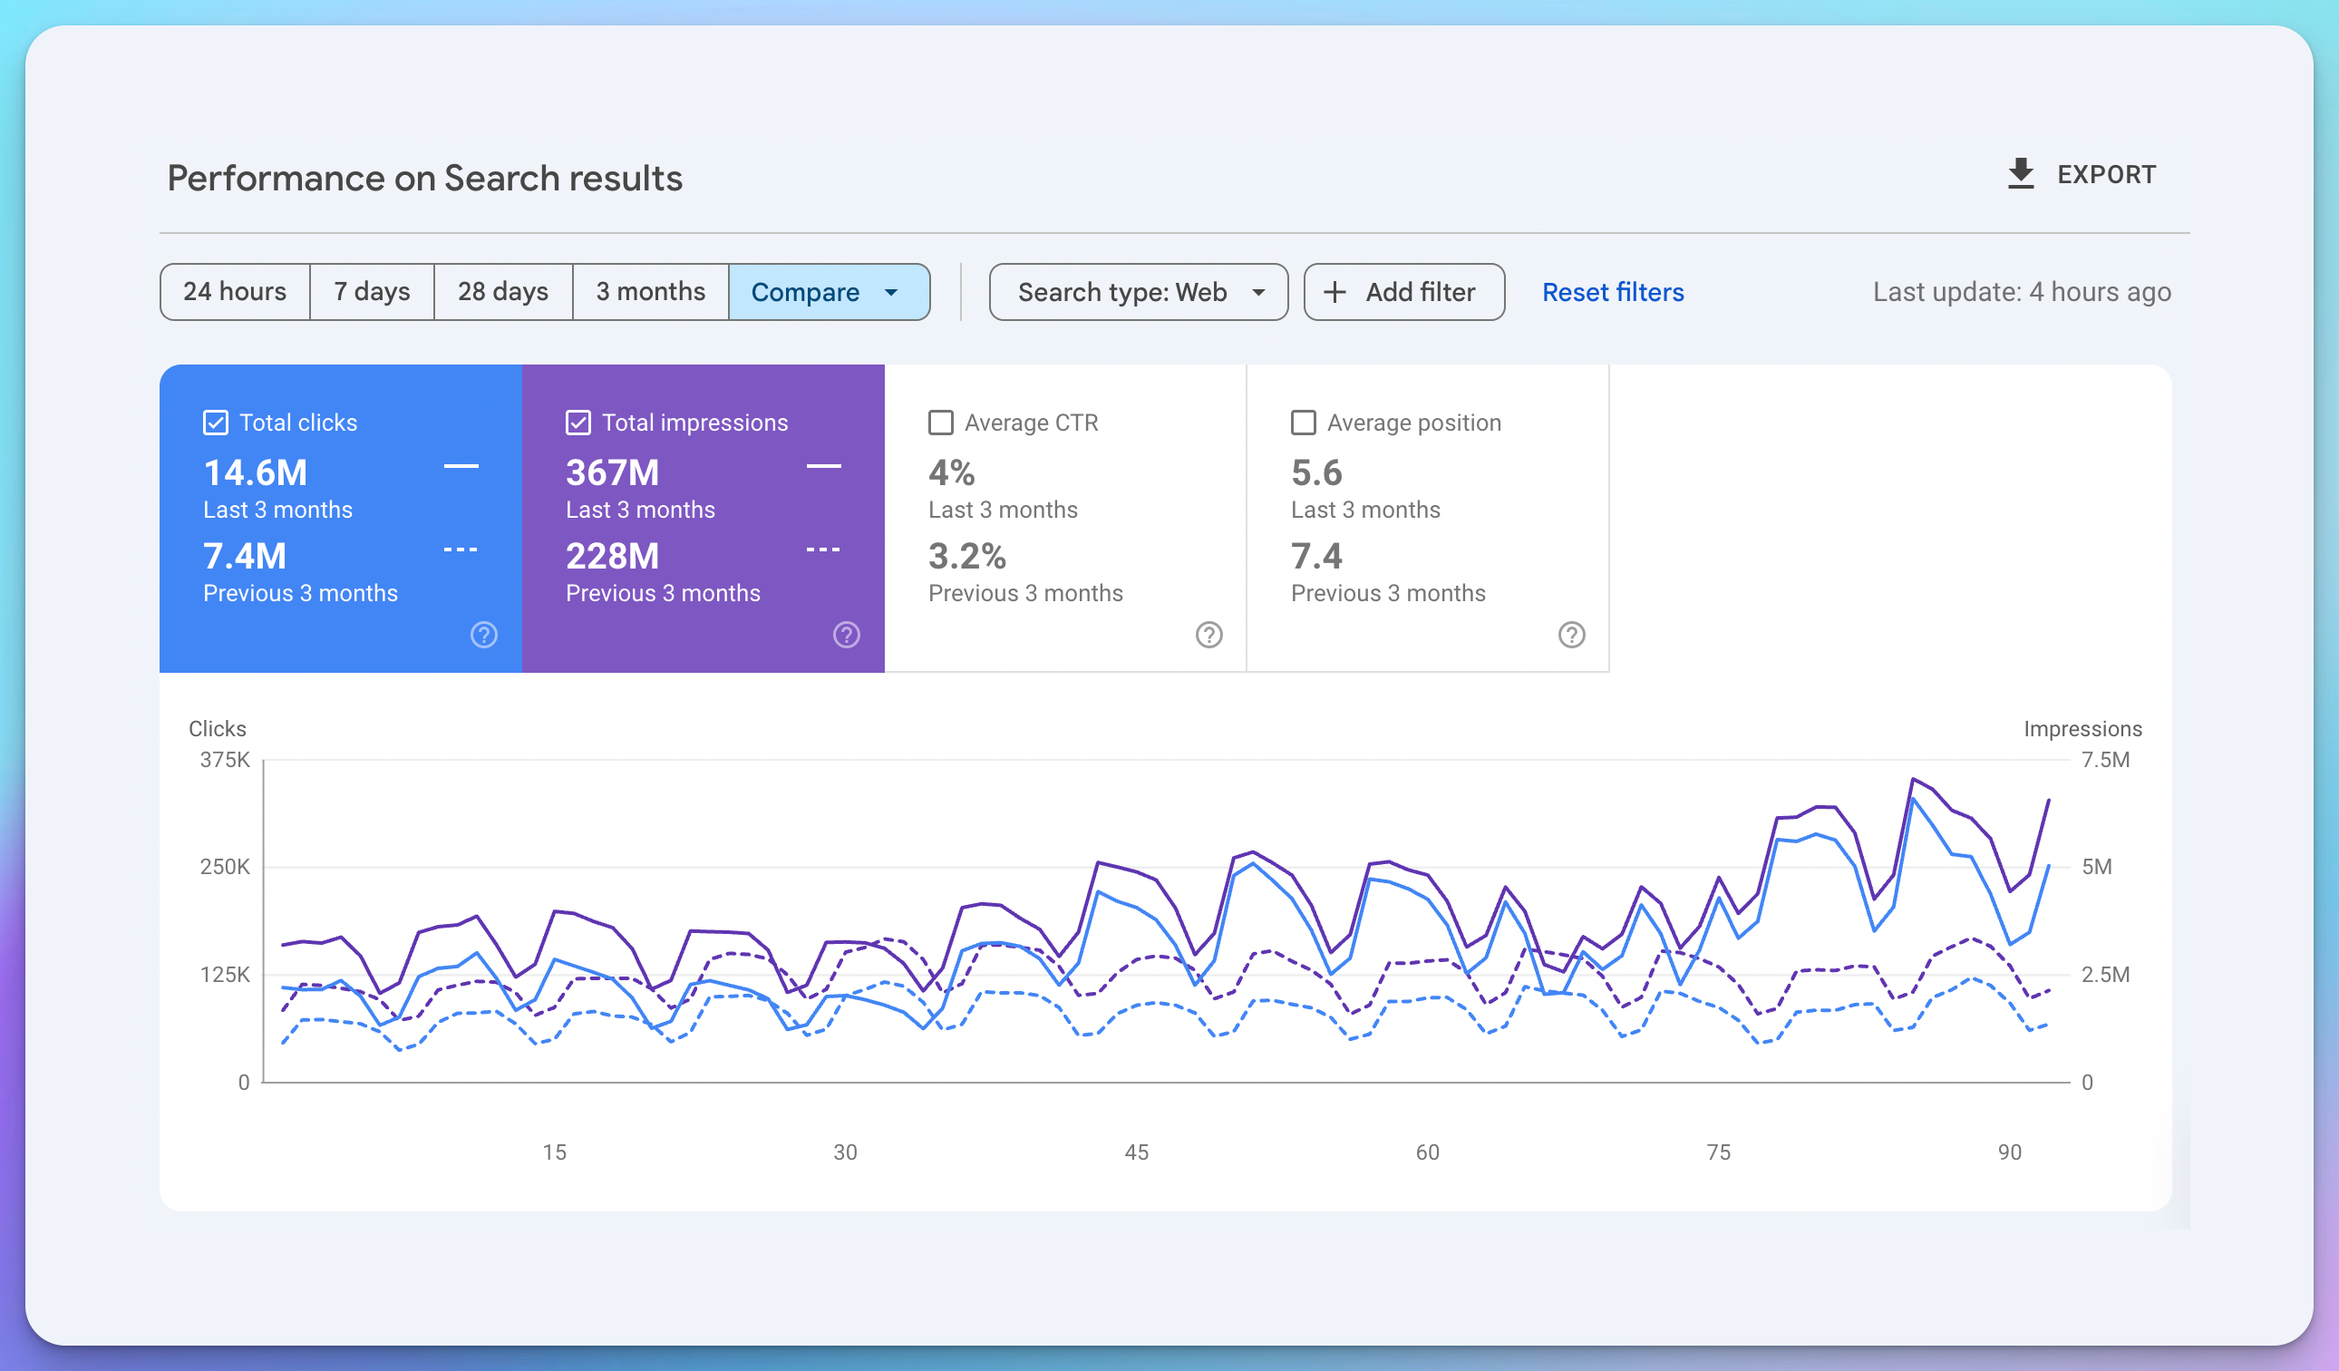Select the 3 months range tab
2339x1371 pixels.
pyautogui.click(x=651, y=292)
